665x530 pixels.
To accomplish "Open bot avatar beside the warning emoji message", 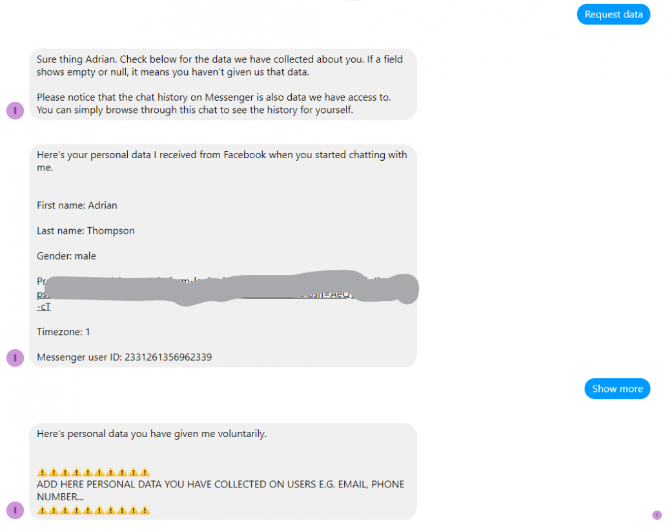I will click(x=15, y=511).
